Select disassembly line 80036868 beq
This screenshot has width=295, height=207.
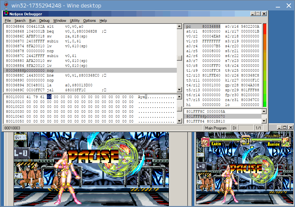point(90,31)
